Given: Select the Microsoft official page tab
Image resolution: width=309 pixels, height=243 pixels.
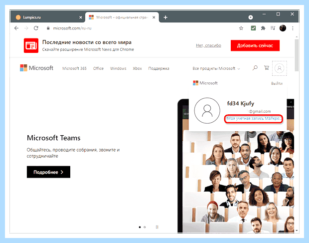Looking at the screenshot, I should (x=122, y=17).
